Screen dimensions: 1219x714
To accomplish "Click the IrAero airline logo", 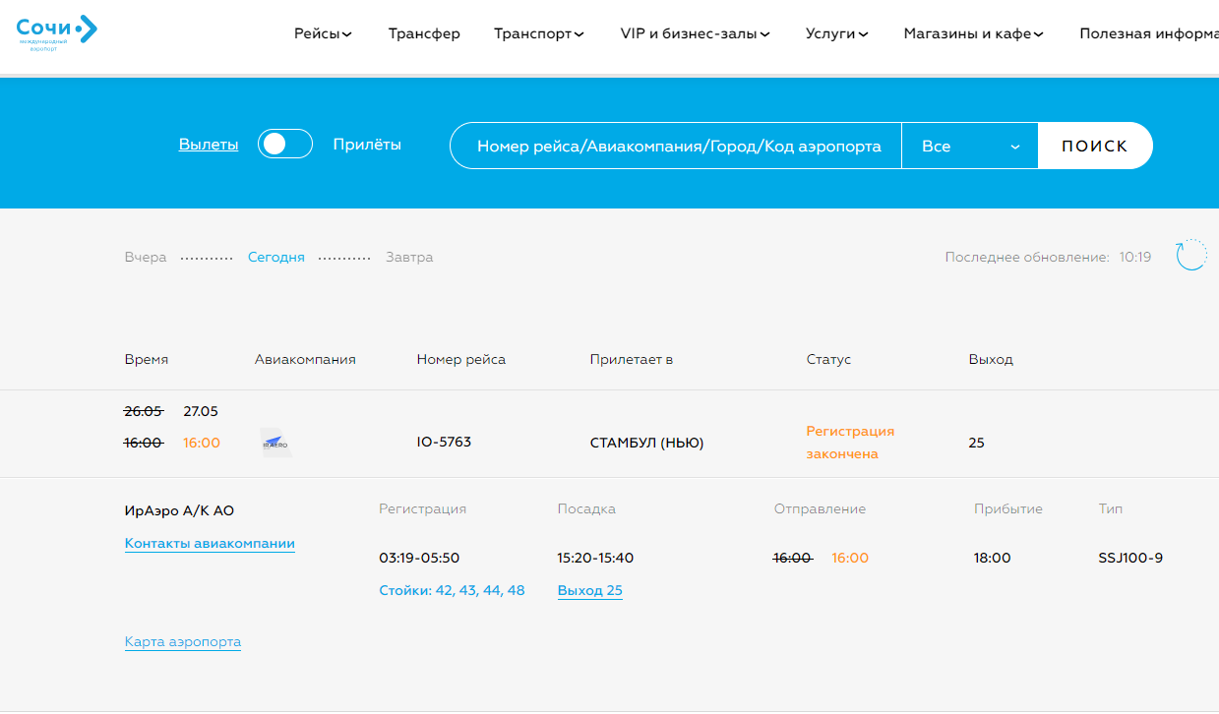I will tap(275, 443).
